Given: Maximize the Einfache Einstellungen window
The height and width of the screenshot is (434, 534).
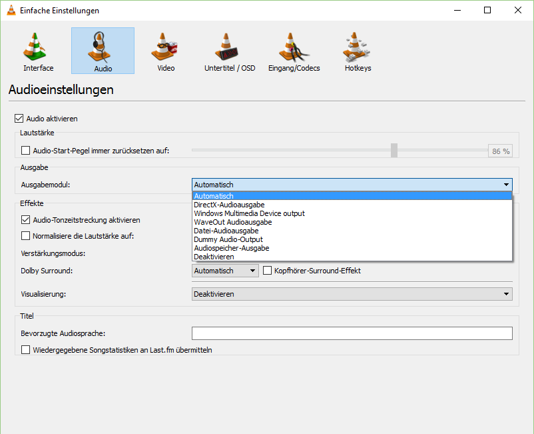Looking at the screenshot, I should [x=487, y=10].
